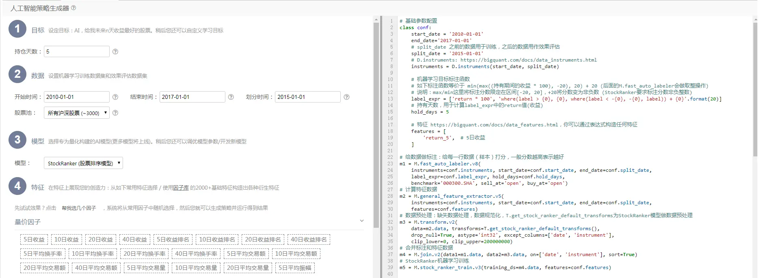Click help icon next to 持仓天数 field
Screen dimensions: 759x278
coord(115,51)
